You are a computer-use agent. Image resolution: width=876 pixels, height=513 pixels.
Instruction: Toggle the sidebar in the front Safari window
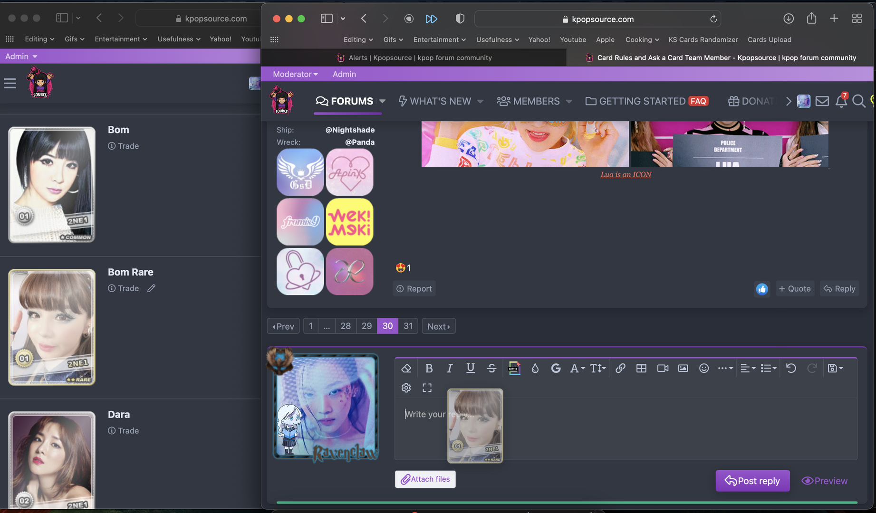tap(327, 19)
